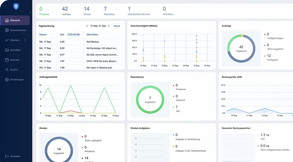Click the Self-Backup activity row

click(80, 42)
